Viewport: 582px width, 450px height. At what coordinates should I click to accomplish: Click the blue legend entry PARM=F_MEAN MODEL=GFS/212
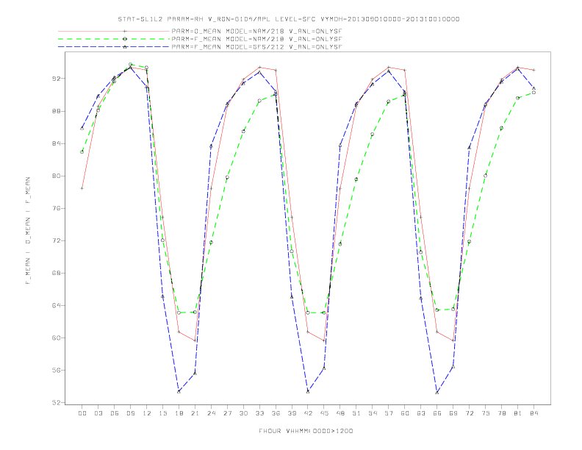256,47
